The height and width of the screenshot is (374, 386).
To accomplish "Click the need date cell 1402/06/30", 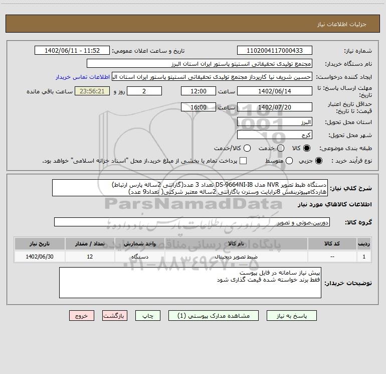I will tap(40, 257).
